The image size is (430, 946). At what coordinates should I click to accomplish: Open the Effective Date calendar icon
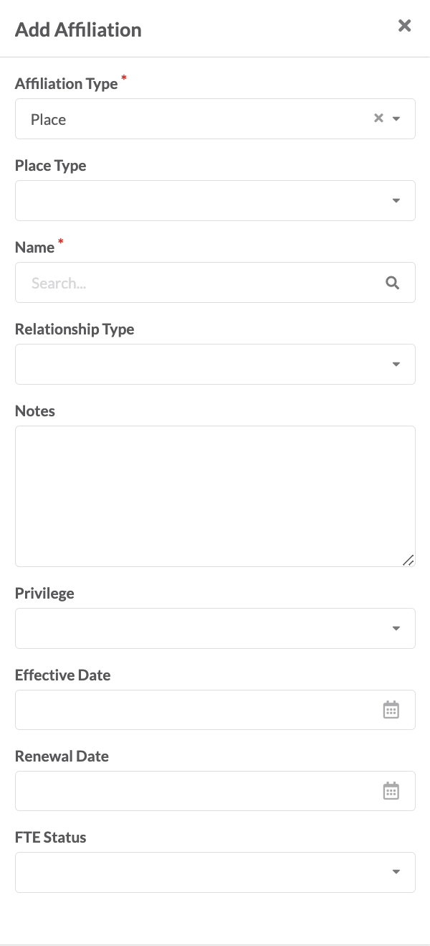(391, 710)
